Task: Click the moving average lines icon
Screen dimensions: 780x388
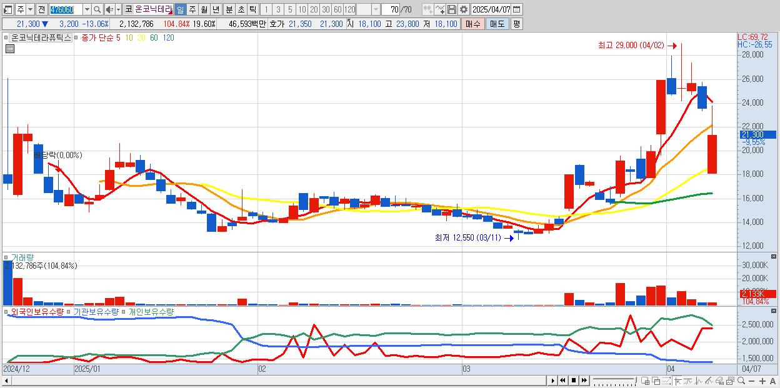Action: tap(689, 381)
